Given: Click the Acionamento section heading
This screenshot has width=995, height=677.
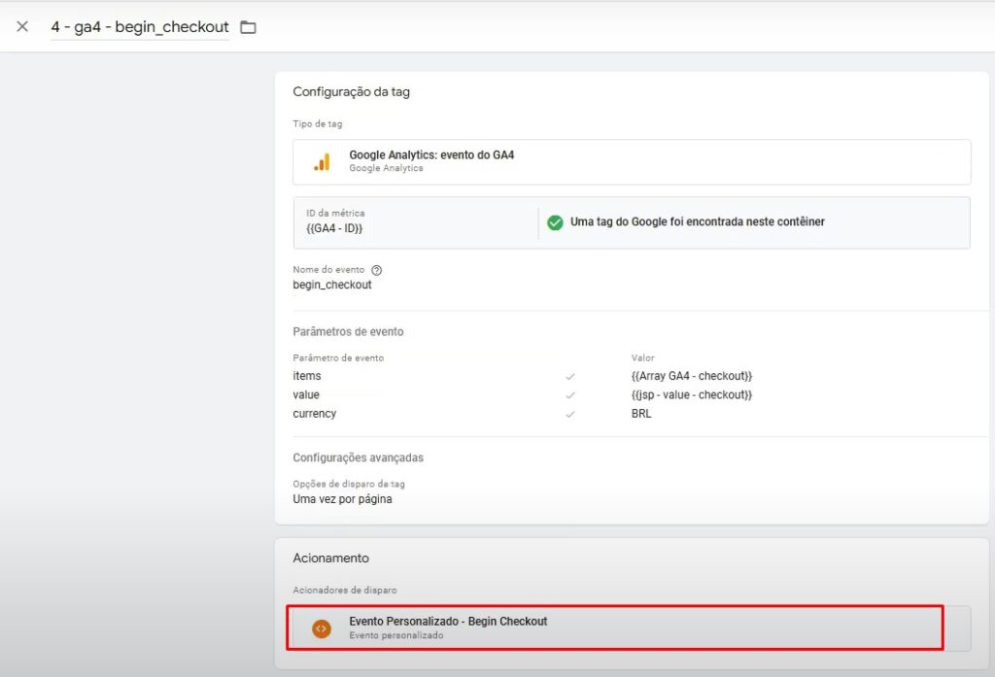Looking at the screenshot, I should coord(330,559).
